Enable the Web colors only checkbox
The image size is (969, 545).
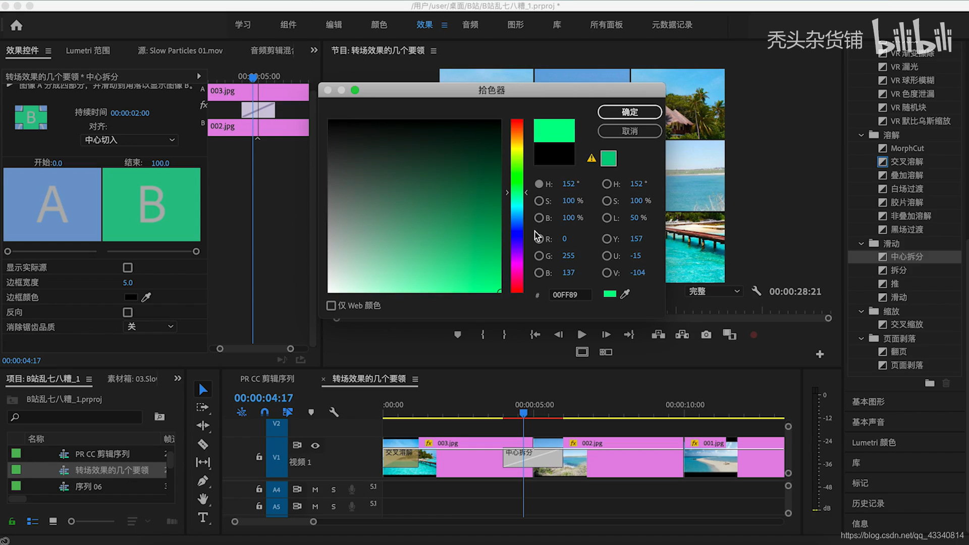click(x=331, y=305)
